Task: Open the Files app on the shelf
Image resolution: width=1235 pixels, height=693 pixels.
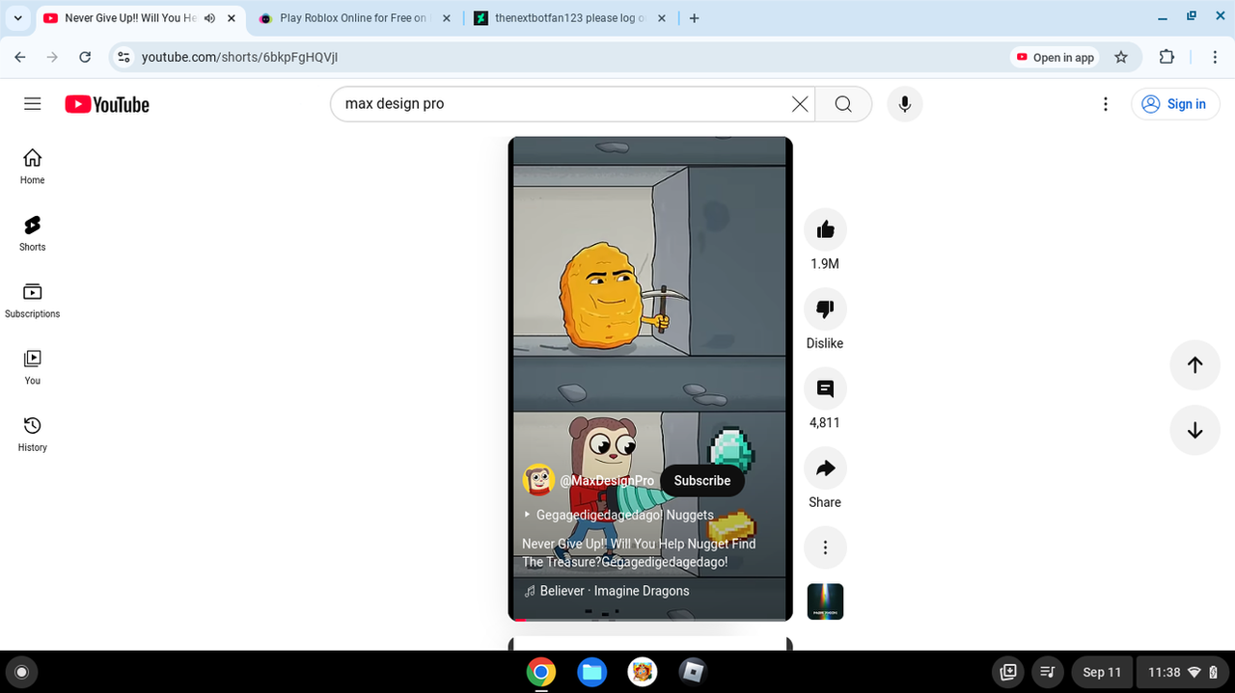Action: click(x=592, y=672)
